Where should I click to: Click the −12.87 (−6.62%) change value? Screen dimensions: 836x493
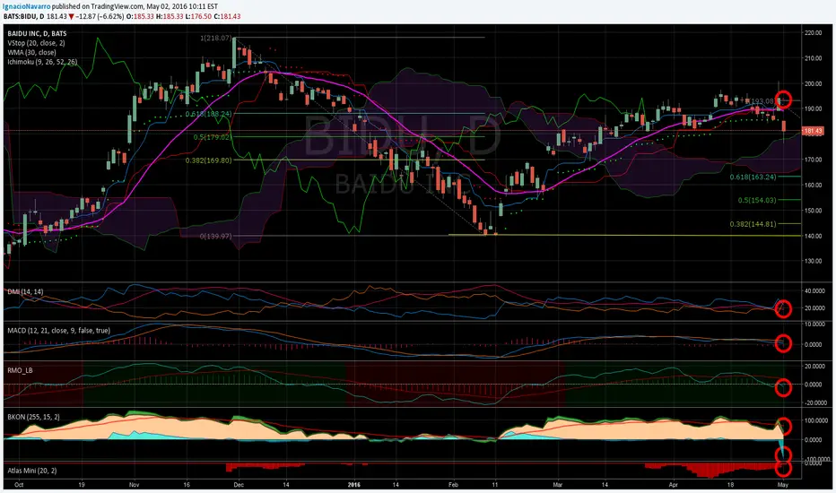click(x=100, y=16)
